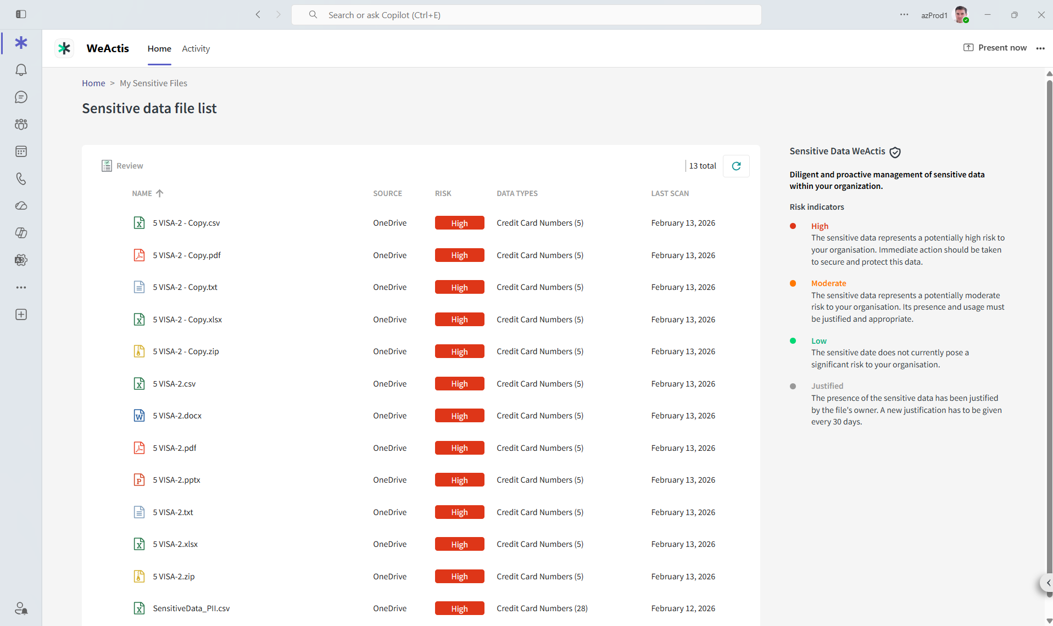This screenshot has height=626, width=1053.
Task: Click the text file icon of 5 VISA-2.txt
Action: coord(139,512)
